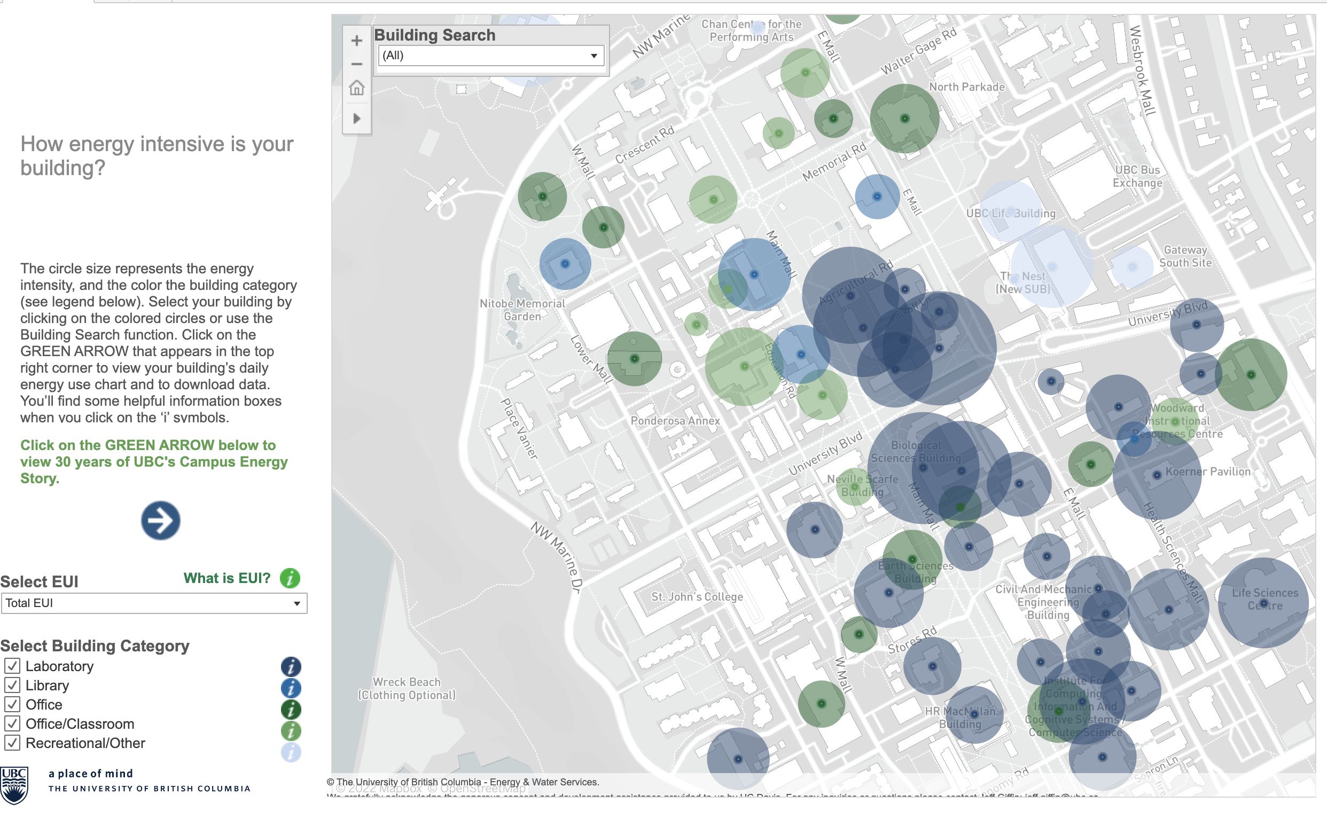Click the blue arrow to view Campus Energy Story
Image resolution: width=1327 pixels, height=819 pixels.
click(x=160, y=521)
